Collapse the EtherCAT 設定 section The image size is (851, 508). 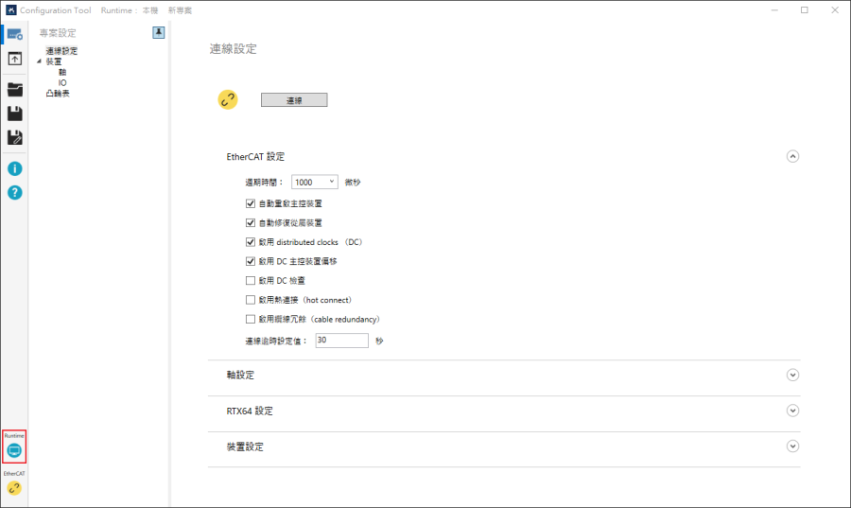point(792,157)
